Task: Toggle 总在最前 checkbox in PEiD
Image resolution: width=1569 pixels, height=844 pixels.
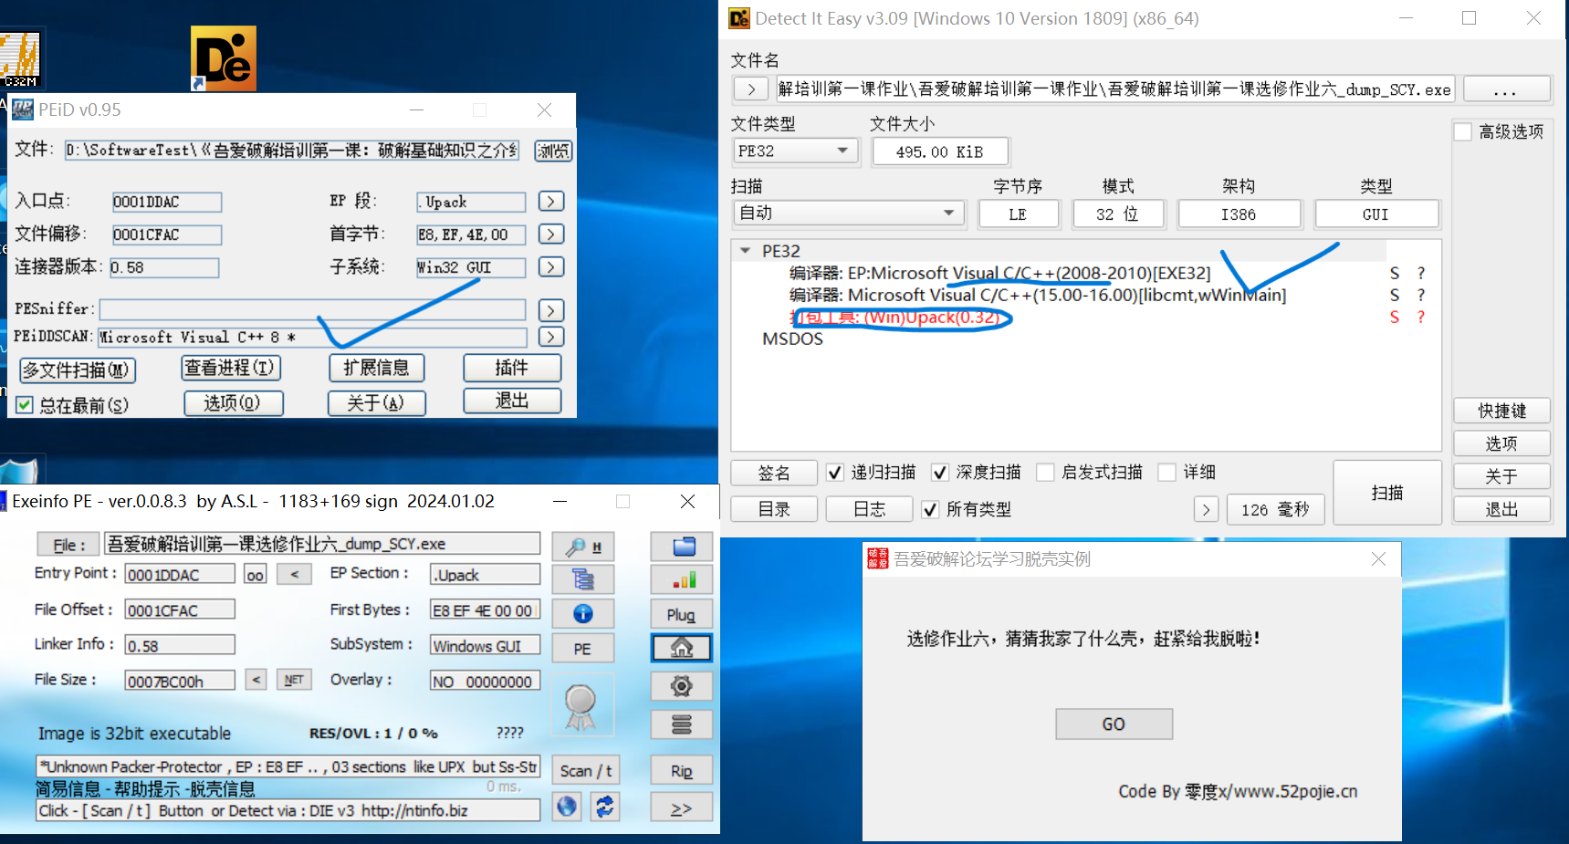Action: click(x=25, y=404)
